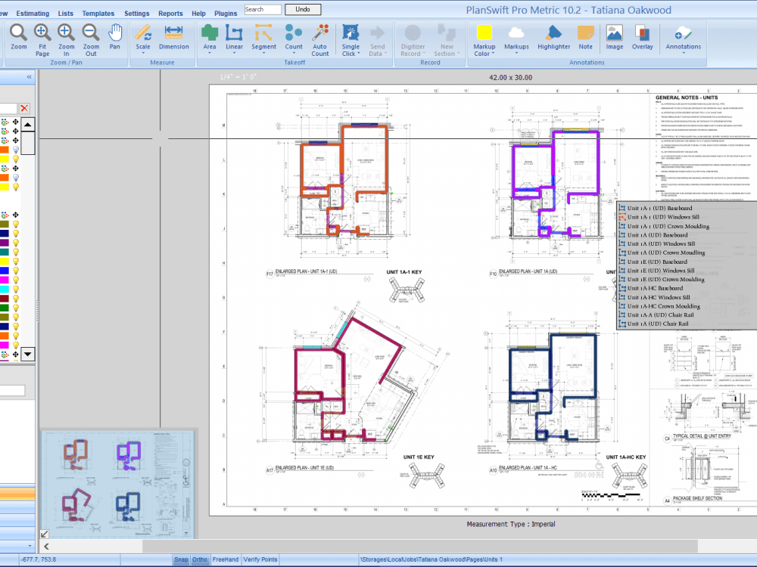Click icon beside Unit 1A-1 (UD) Windows Sill

coord(622,217)
